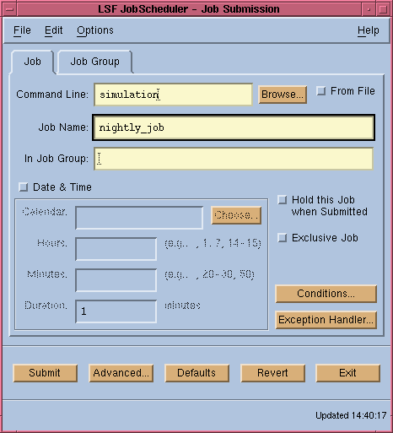Enable the From File checkbox
Viewport: 393px width, 433px height.
click(321, 91)
